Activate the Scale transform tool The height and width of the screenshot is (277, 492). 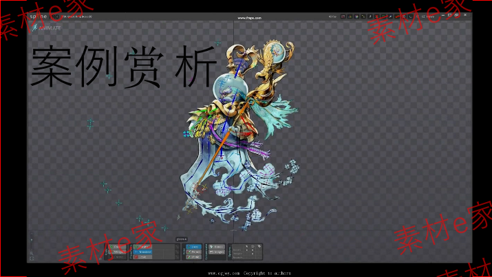pyautogui.click(x=142, y=257)
